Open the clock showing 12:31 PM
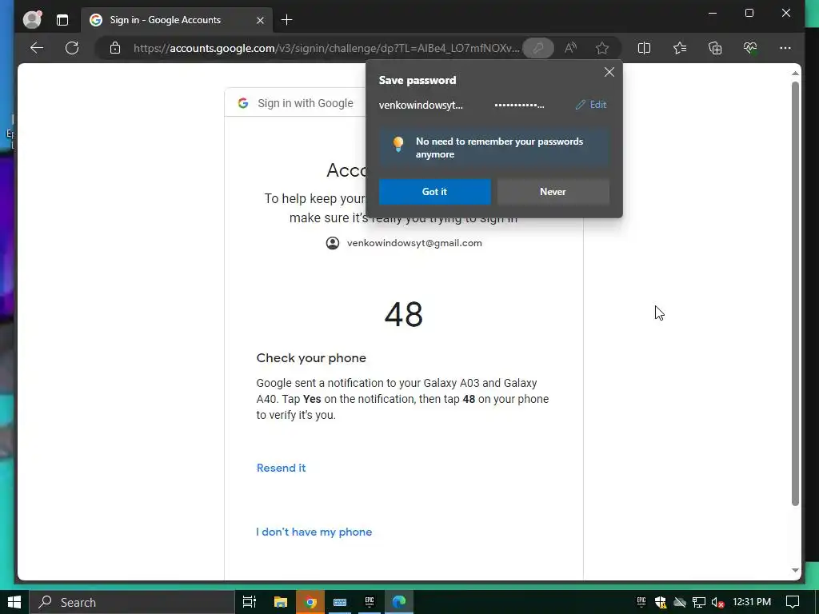 click(x=752, y=602)
